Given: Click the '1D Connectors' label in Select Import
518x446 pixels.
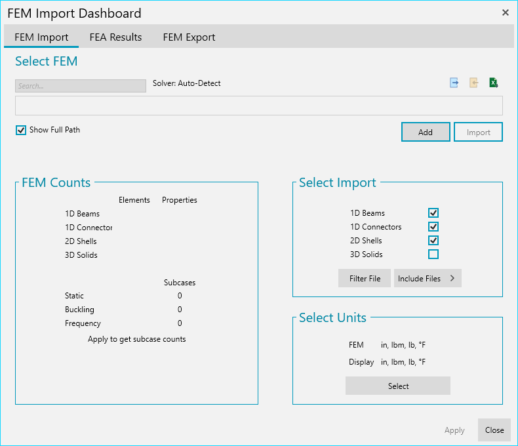Looking at the screenshot, I should coord(376,227).
